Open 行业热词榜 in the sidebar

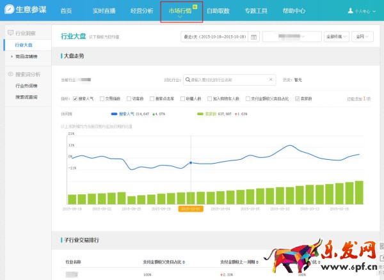tap(25, 85)
